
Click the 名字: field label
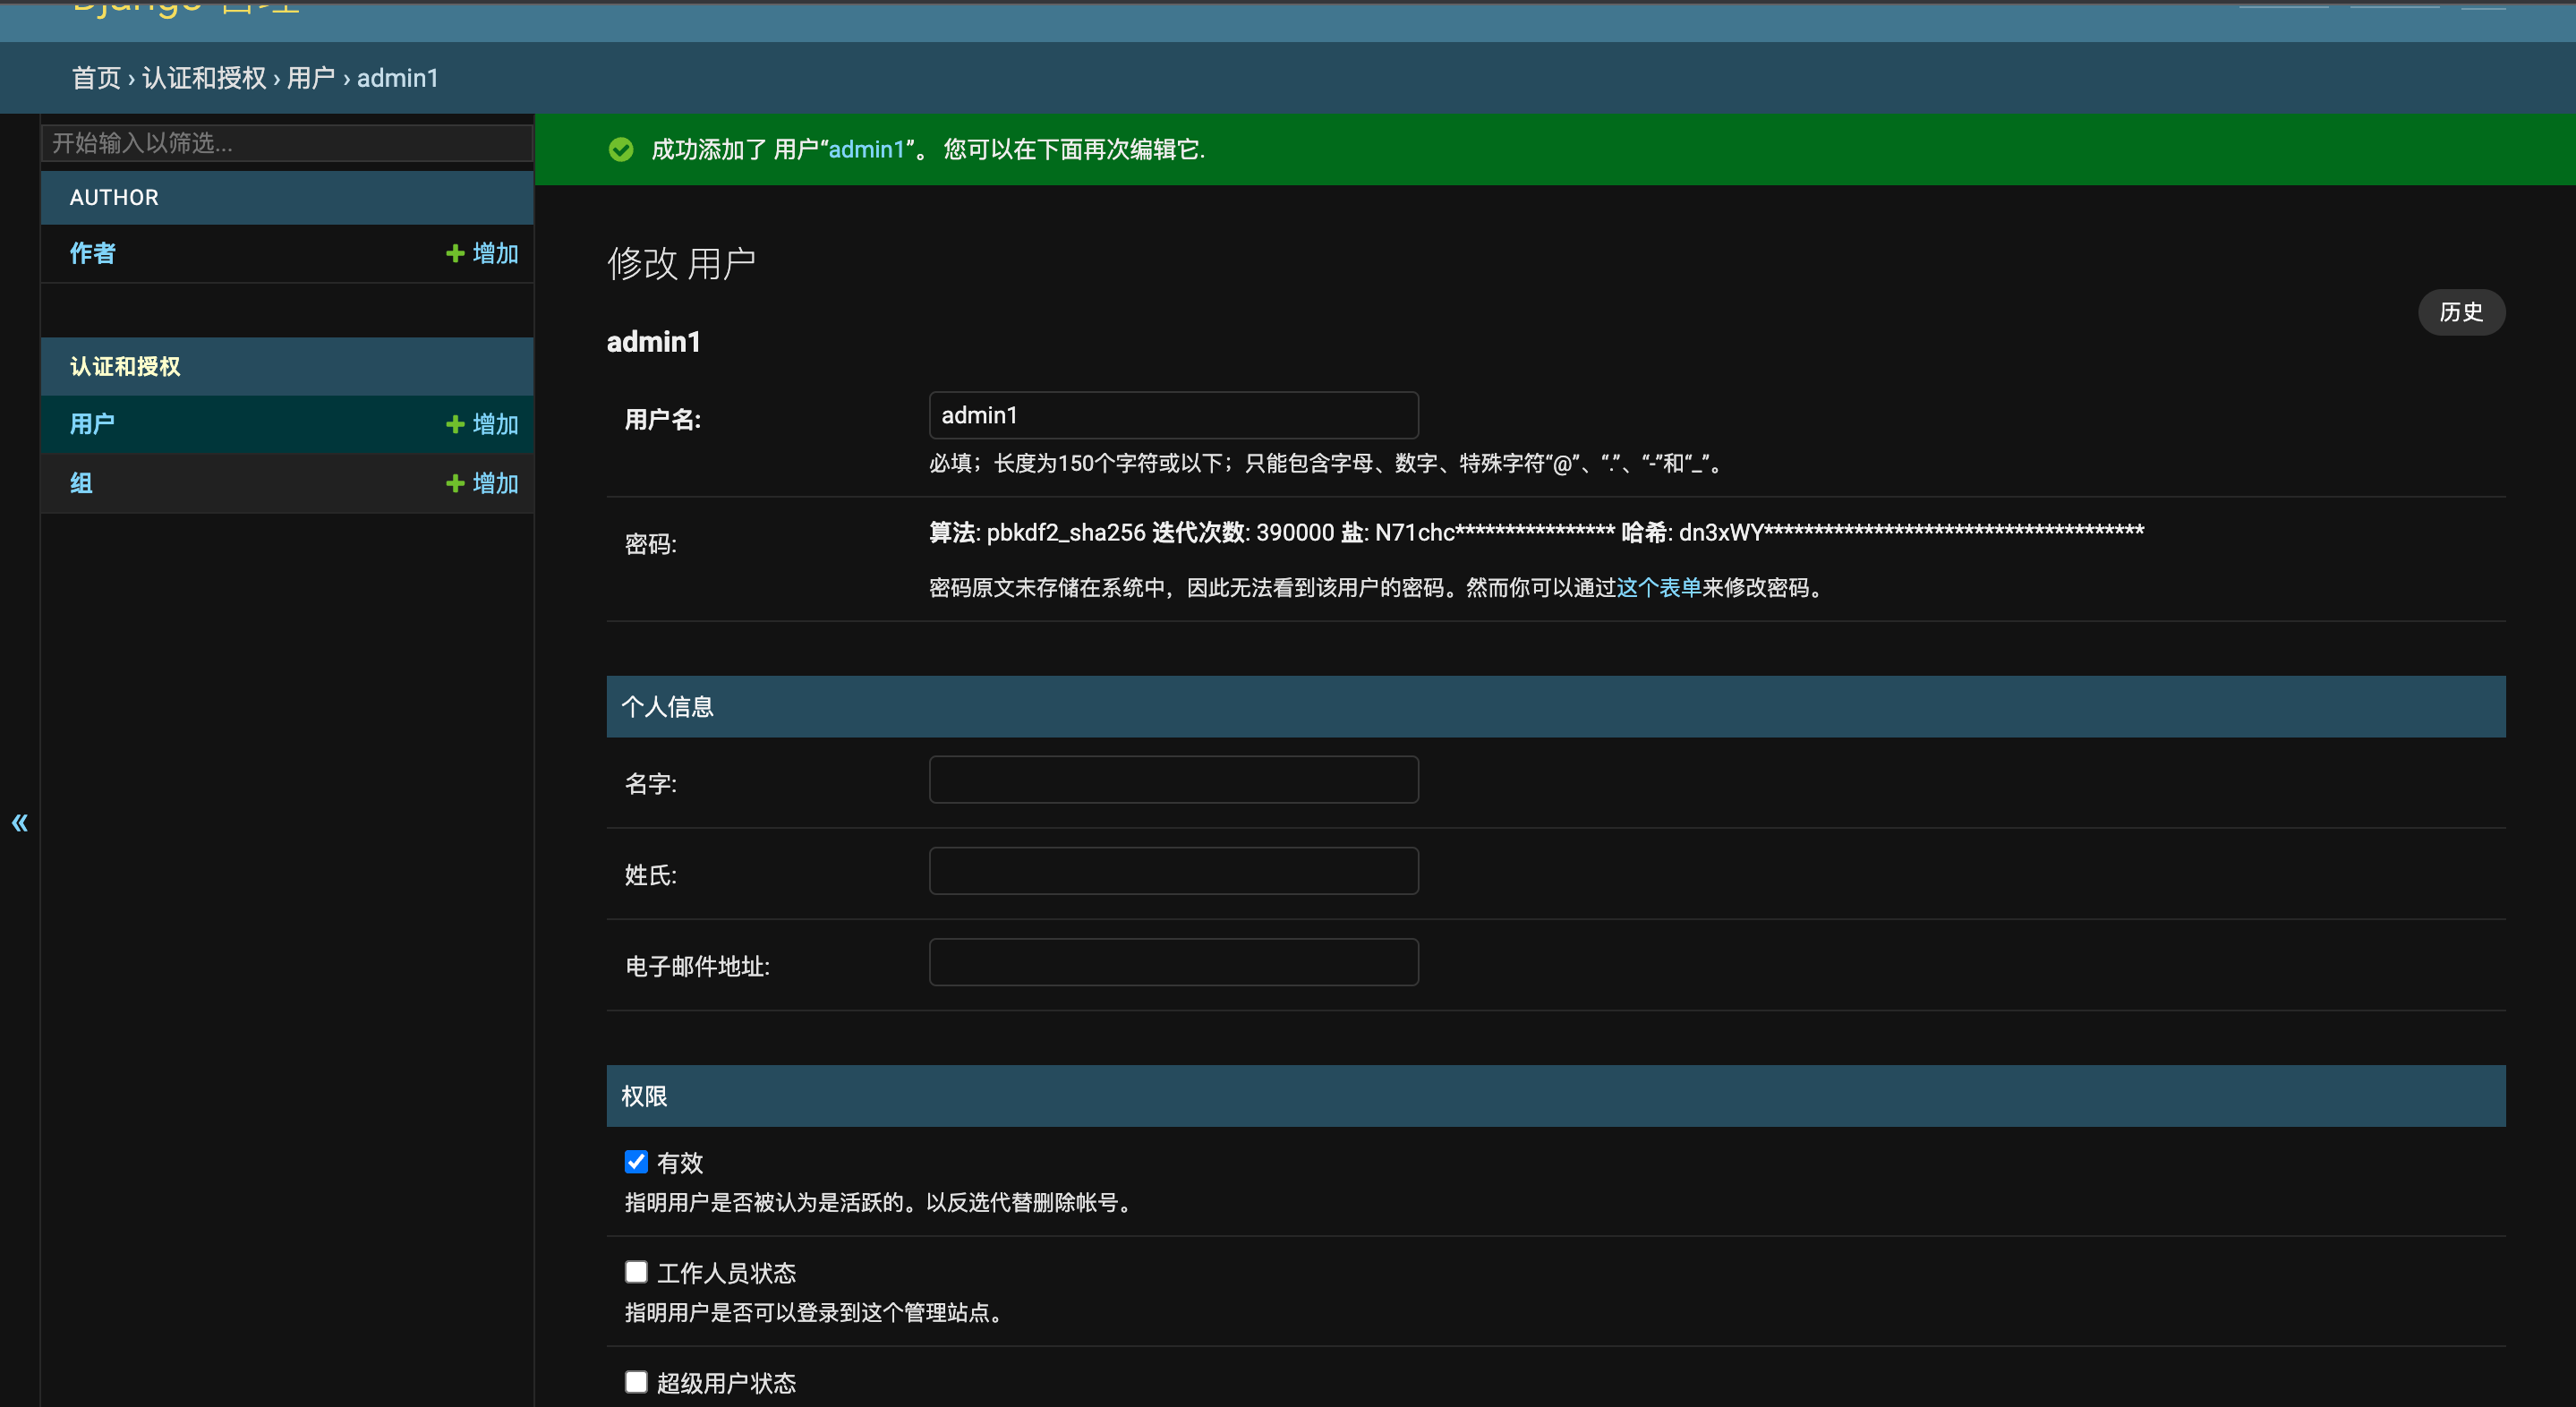pos(651,783)
